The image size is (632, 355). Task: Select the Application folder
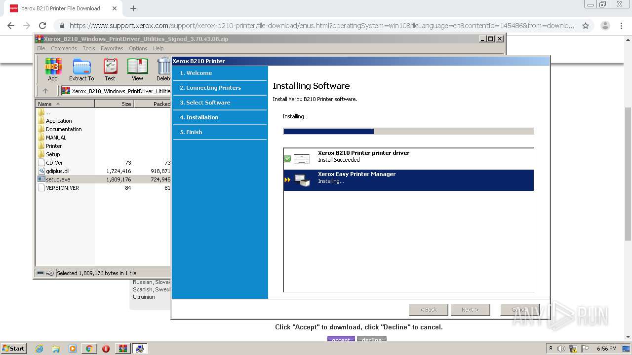[x=103, y=121]
